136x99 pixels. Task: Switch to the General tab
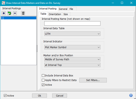tap(63, 9)
